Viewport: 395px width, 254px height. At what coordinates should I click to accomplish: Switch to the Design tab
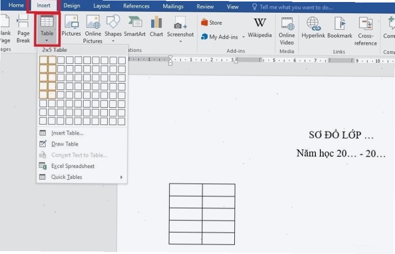click(72, 5)
